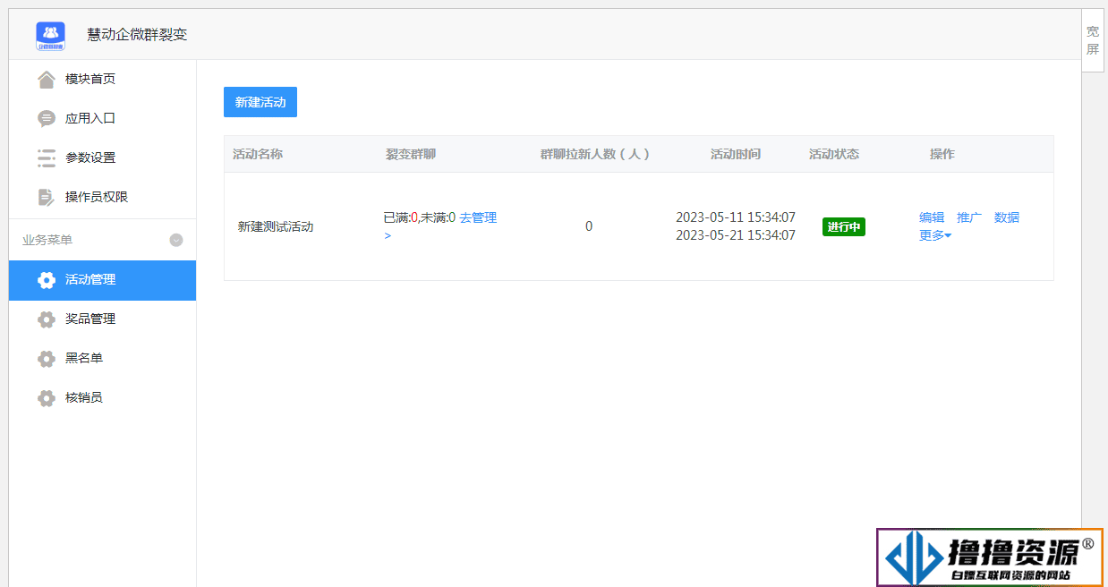Click the home icon beside 模块首页
This screenshot has height=587, width=1108.
pos(47,79)
